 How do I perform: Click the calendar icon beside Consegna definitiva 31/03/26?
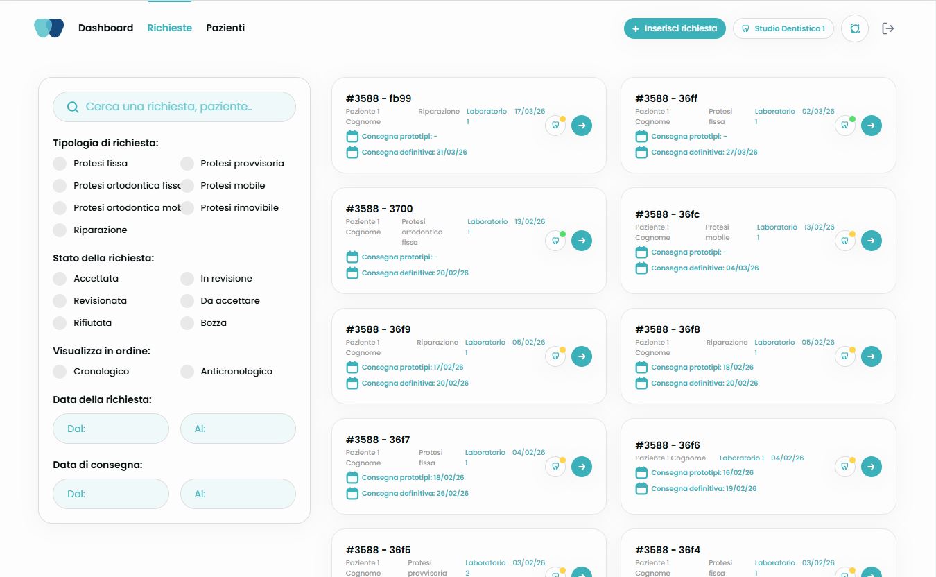point(352,152)
